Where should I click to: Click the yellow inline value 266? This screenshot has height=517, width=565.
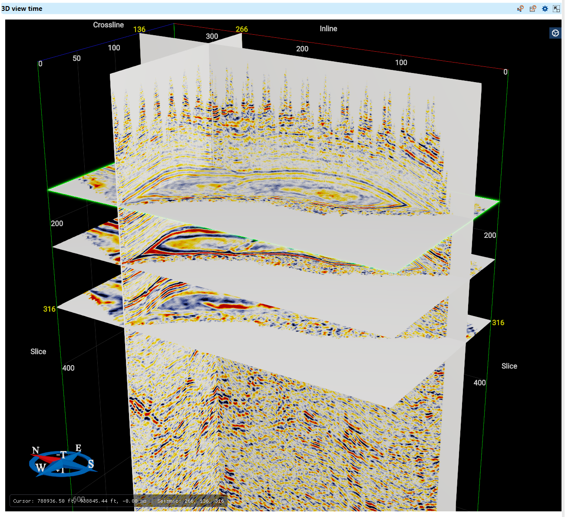[242, 30]
